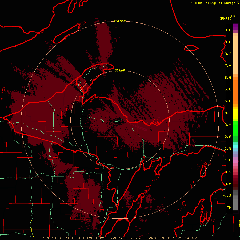Screen dimensions: 240x240
Task: Click the 9.0 scale value
Action: (228, 42)
